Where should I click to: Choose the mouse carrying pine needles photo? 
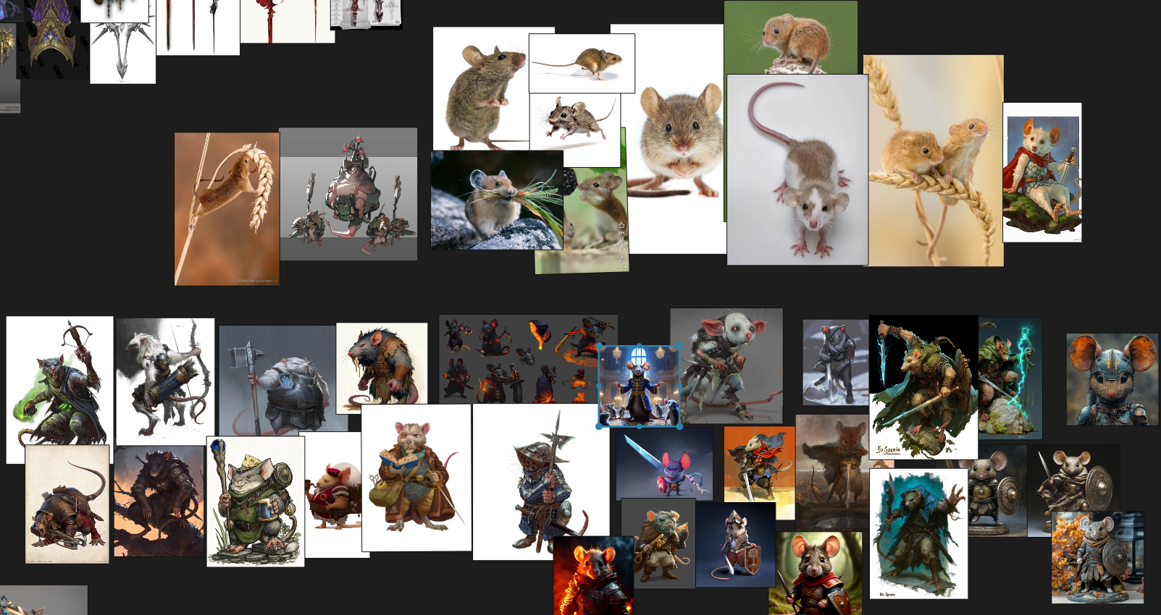[x=496, y=200]
